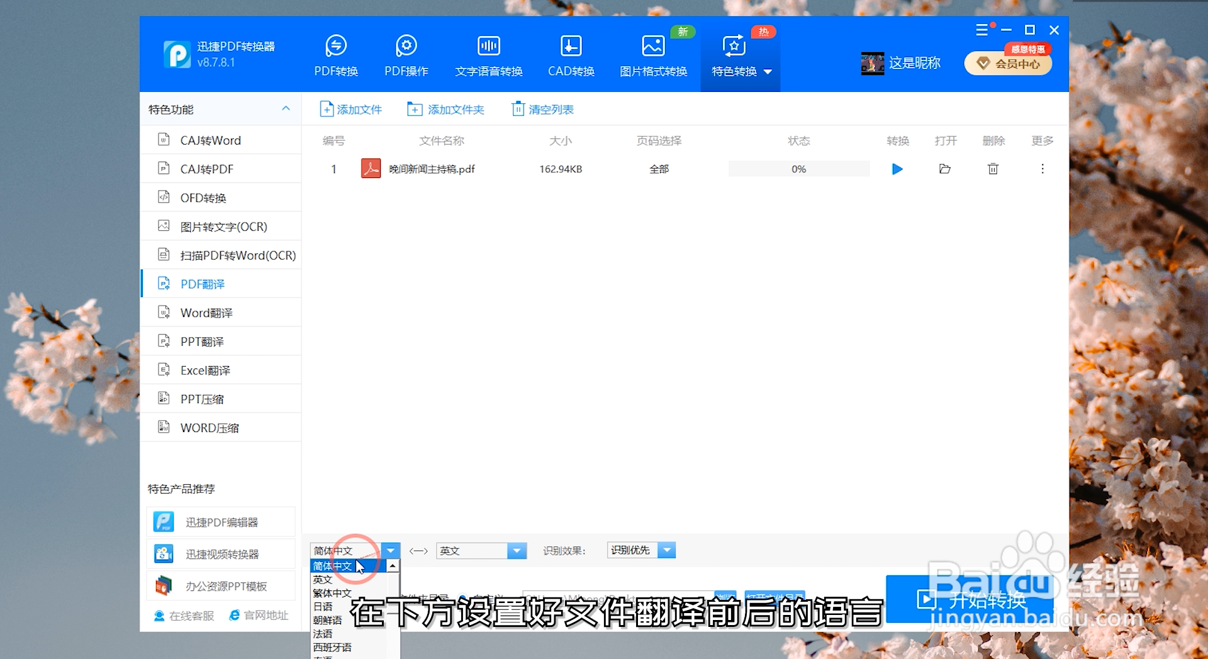
Task: Choose 西班牙语 from language list
Action: pyautogui.click(x=348, y=647)
